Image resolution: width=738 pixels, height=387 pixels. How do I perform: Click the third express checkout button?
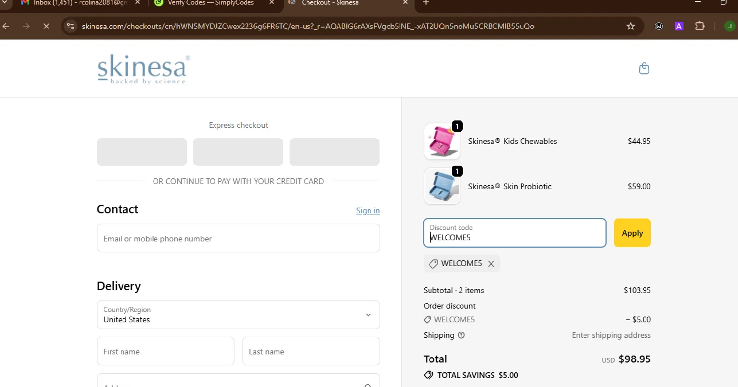pyautogui.click(x=335, y=152)
